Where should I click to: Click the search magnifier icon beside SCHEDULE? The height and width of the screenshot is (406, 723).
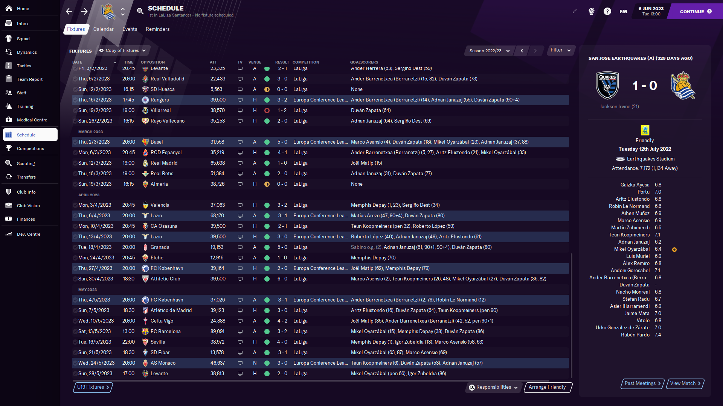(x=140, y=11)
